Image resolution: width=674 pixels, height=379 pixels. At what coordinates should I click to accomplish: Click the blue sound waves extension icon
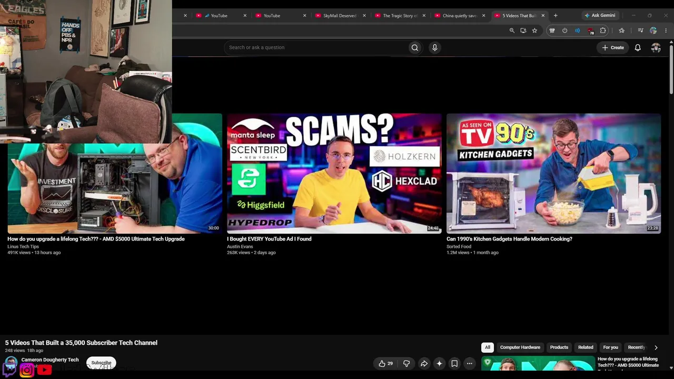point(577,31)
